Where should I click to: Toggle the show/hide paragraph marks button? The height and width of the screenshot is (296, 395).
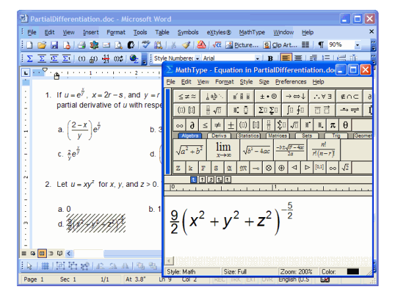321,45
